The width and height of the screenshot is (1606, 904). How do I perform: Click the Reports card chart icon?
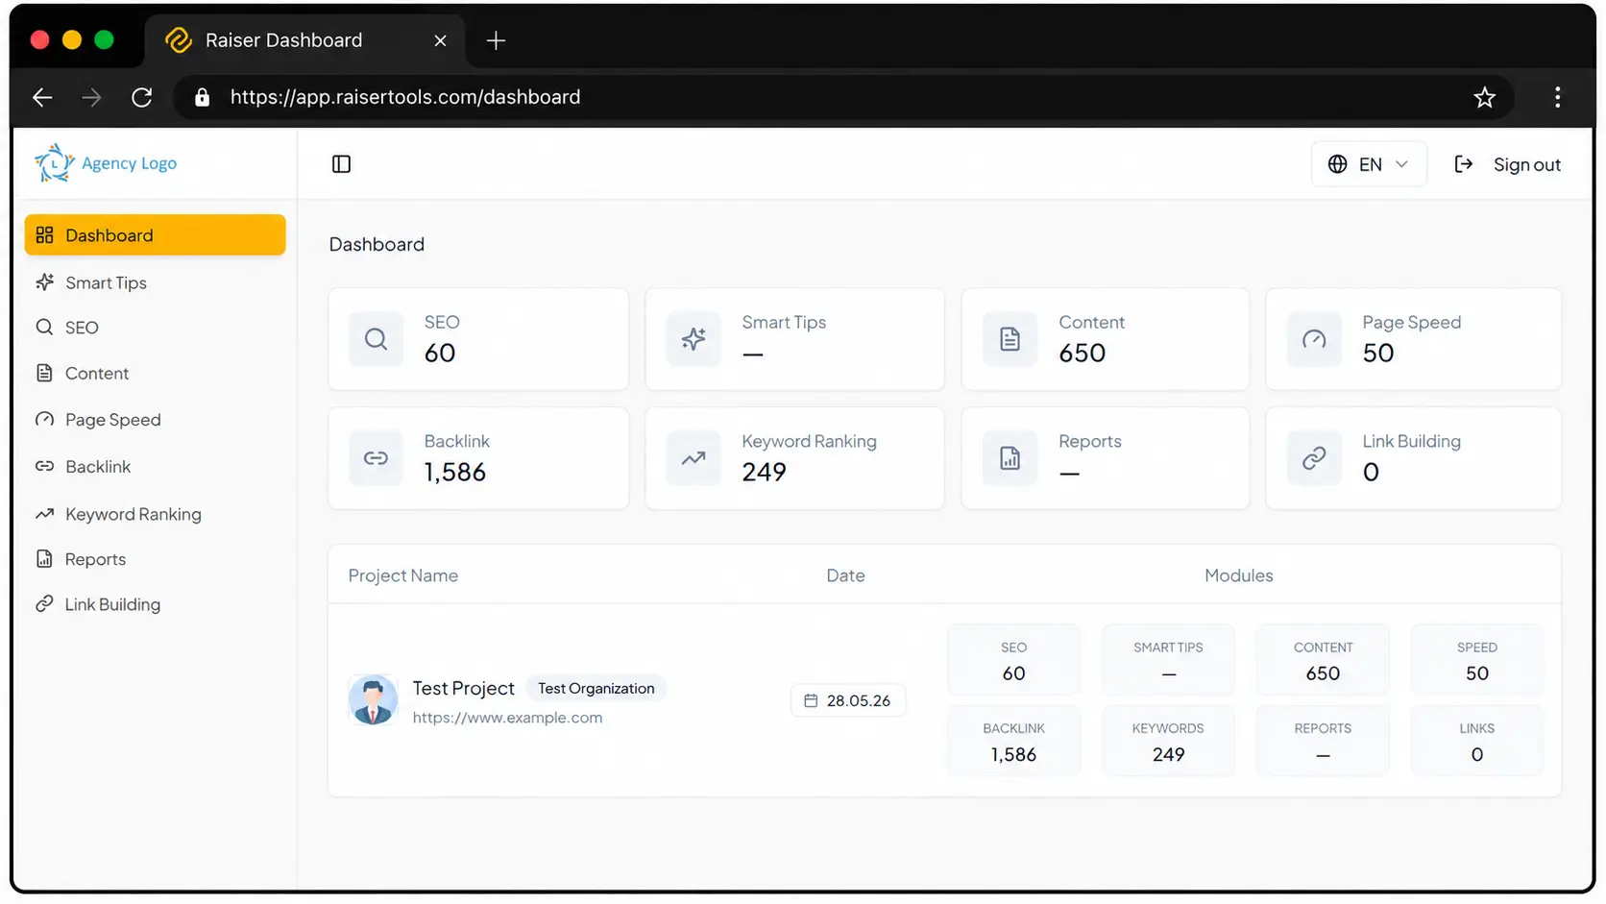point(1010,458)
